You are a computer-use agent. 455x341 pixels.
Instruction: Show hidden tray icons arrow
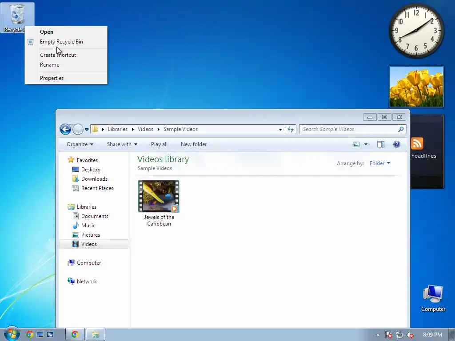pos(378,335)
